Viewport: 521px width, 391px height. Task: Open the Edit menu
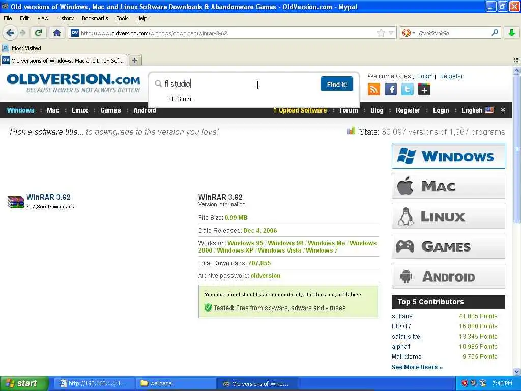pyautogui.click(x=24, y=18)
